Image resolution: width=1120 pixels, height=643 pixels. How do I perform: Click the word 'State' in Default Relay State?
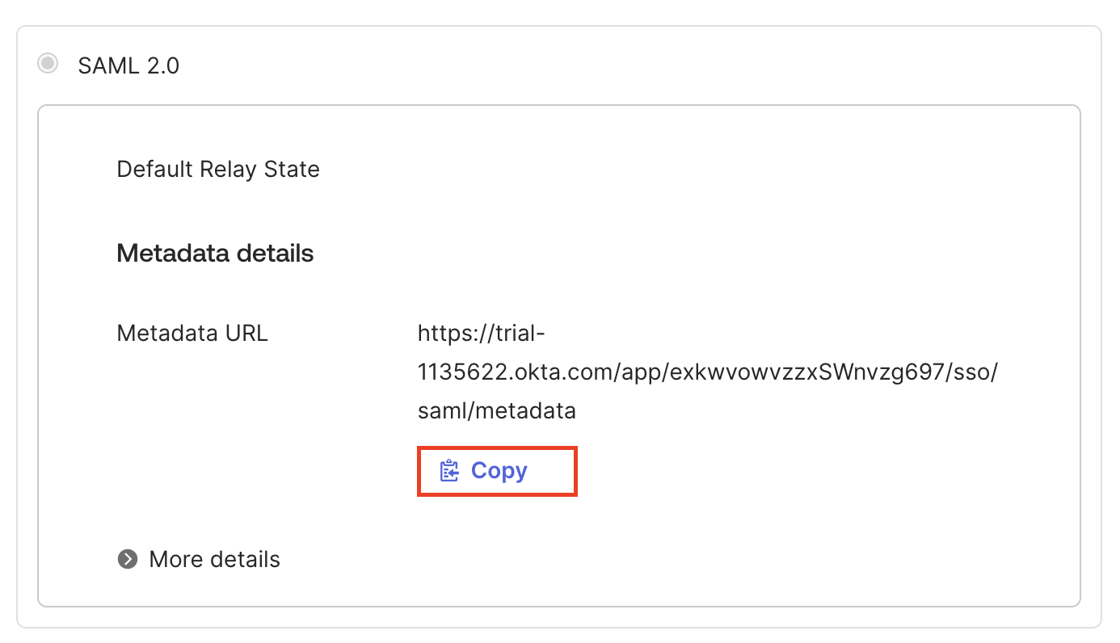coord(292,170)
